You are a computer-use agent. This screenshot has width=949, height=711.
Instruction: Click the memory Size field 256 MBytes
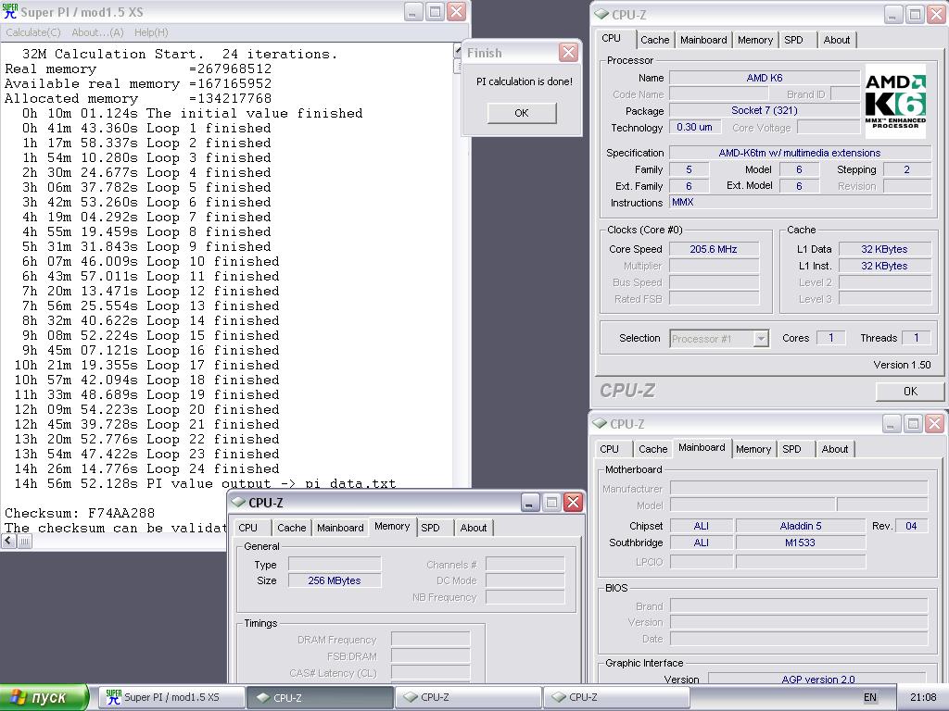[x=335, y=580]
